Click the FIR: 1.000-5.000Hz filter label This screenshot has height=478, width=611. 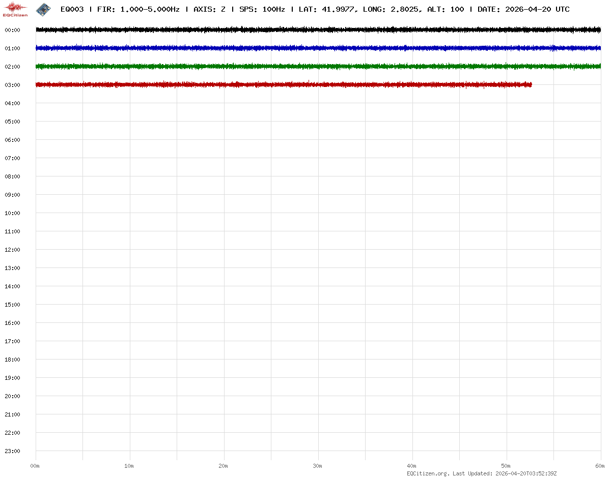click(x=138, y=10)
